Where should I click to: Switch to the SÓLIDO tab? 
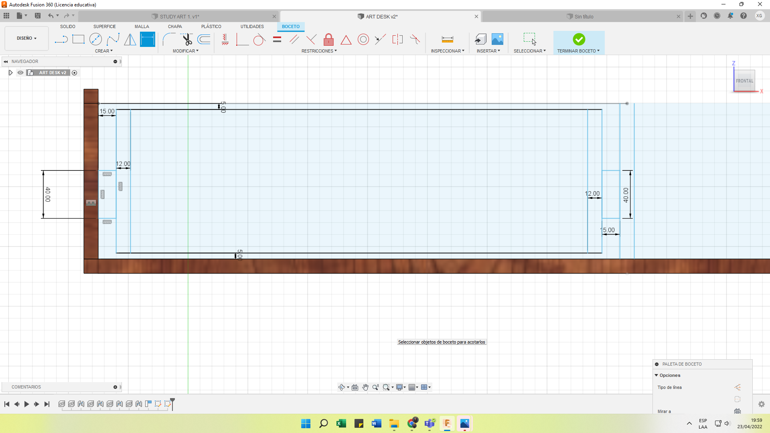coord(68,26)
